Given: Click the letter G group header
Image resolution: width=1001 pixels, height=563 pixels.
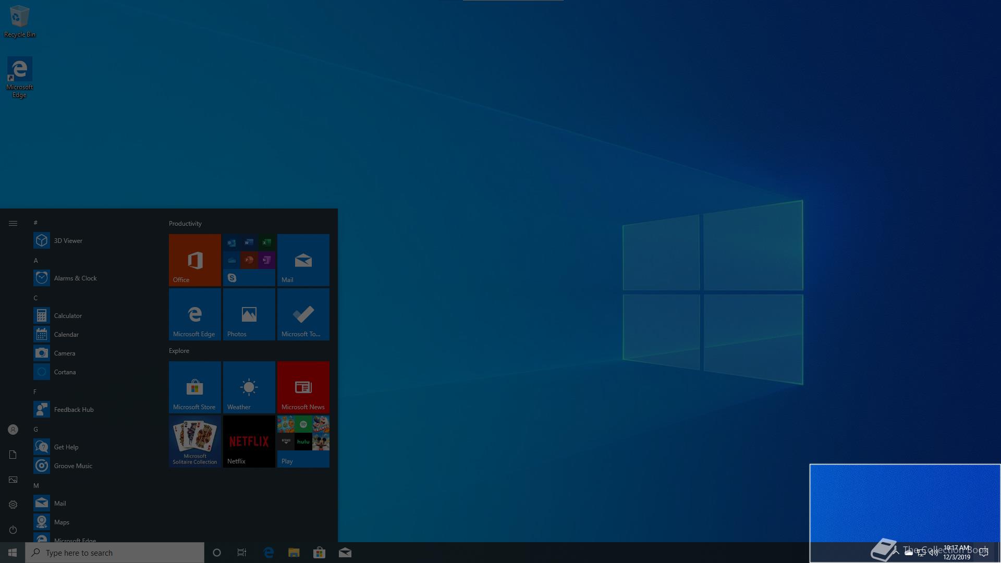Looking at the screenshot, I should [x=35, y=429].
